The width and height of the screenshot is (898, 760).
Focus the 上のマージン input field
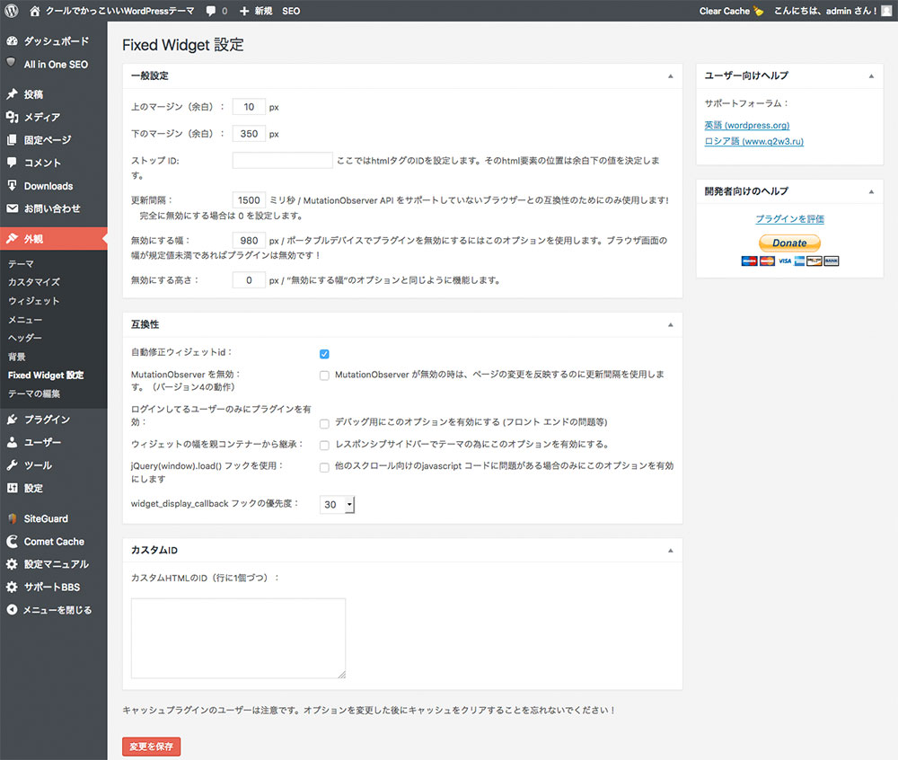click(249, 107)
